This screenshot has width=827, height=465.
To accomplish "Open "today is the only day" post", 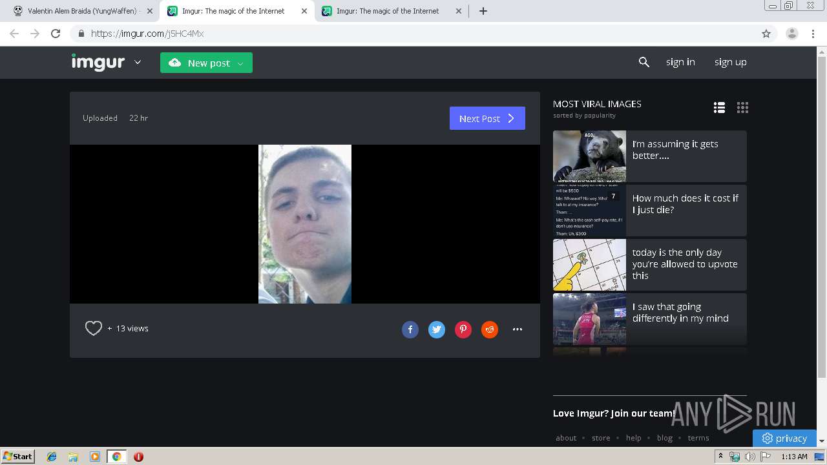I will pyautogui.click(x=650, y=265).
